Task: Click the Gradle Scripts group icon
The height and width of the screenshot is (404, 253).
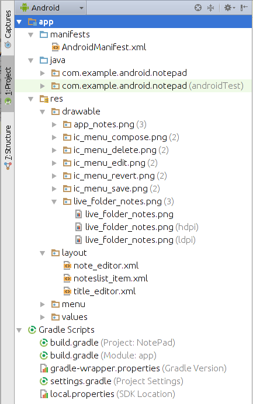Action: click(32, 330)
